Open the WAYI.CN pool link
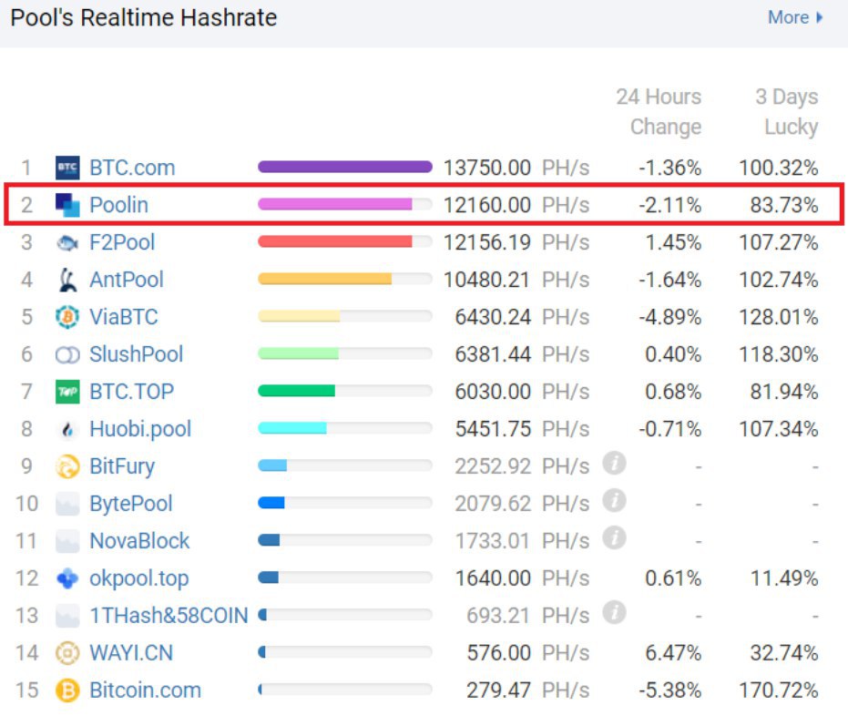This screenshot has height=726, width=848. click(x=131, y=653)
